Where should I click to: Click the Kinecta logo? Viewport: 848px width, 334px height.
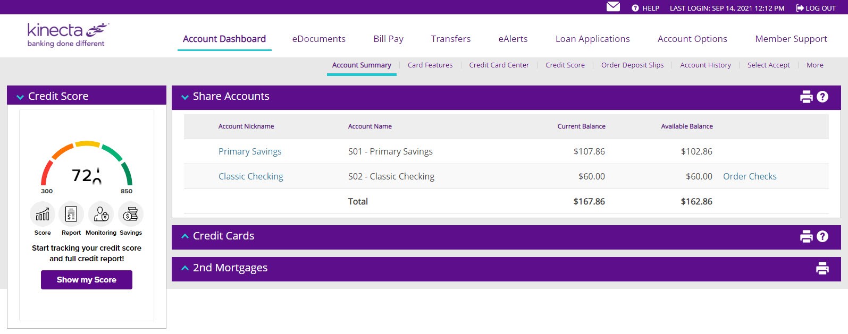(x=68, y=35)
